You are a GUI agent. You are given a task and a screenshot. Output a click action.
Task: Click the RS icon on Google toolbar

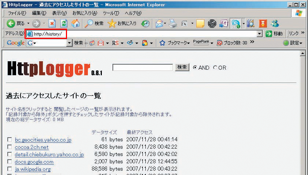(115, 43)
